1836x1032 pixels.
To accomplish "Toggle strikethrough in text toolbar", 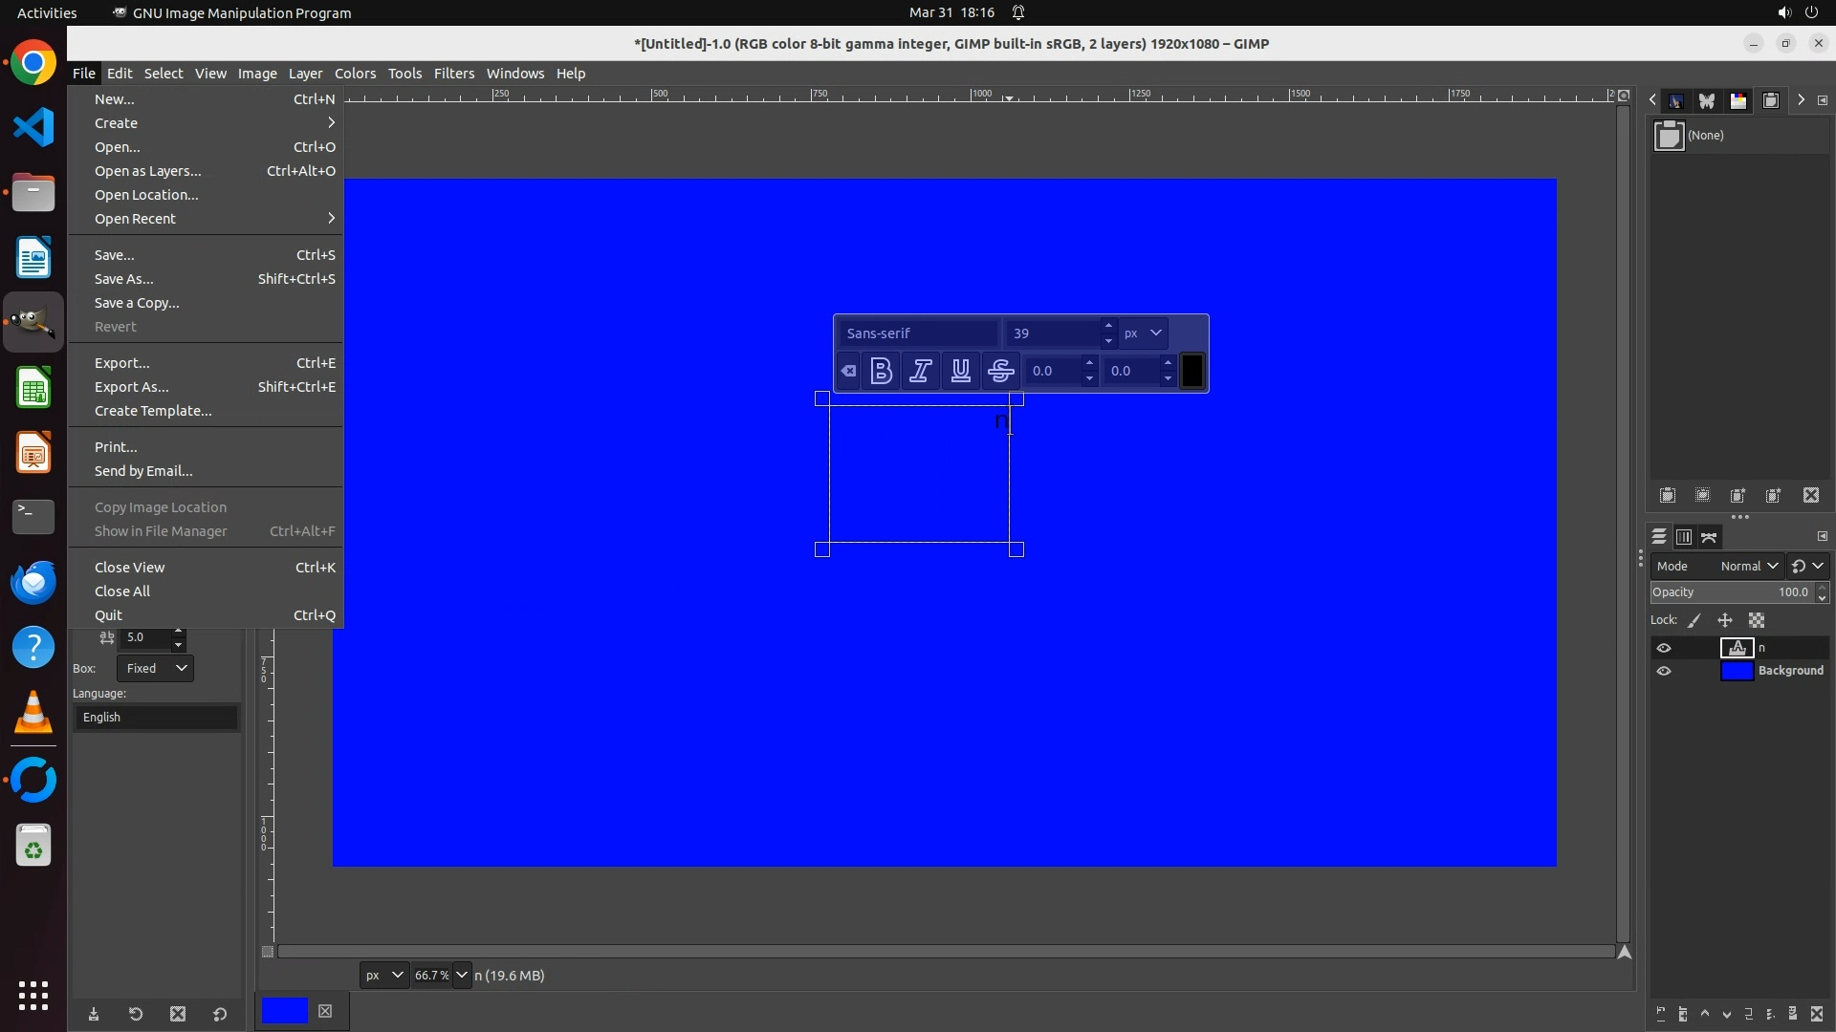I will pyautogui.click(x=1001, y=371).
